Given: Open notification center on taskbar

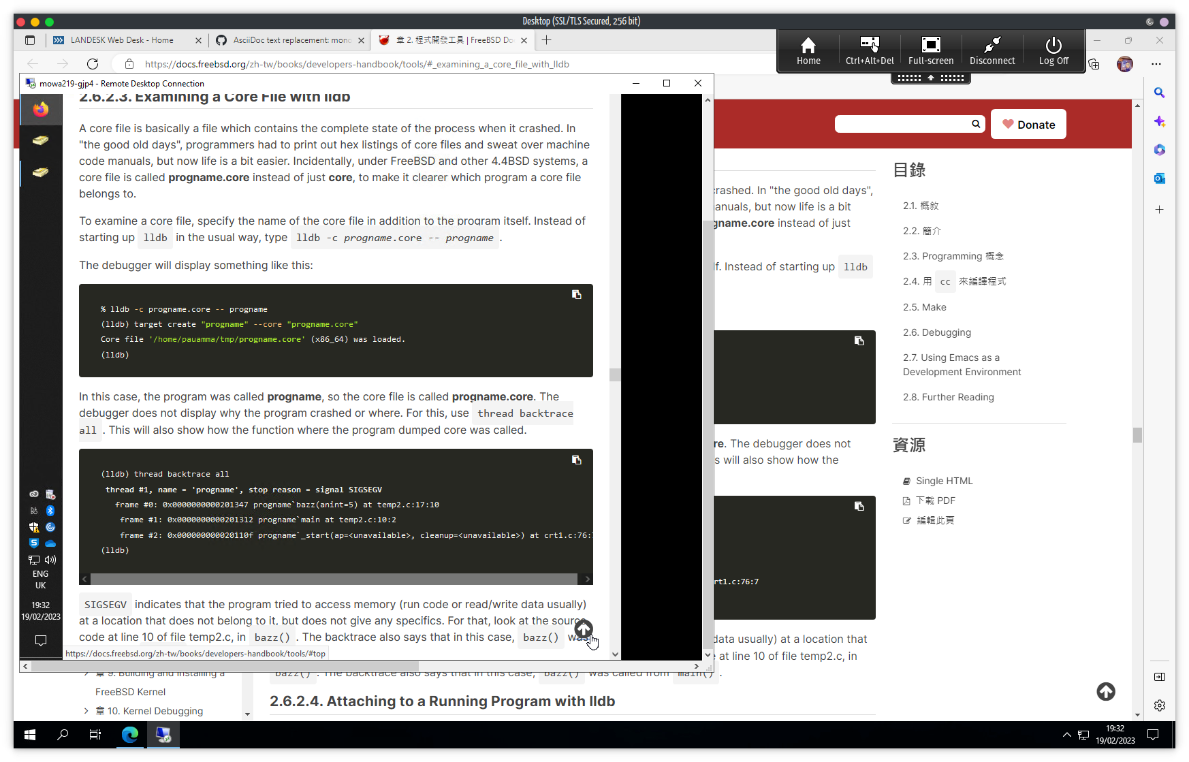Looking at the screenshot, I should [1153, 735].
